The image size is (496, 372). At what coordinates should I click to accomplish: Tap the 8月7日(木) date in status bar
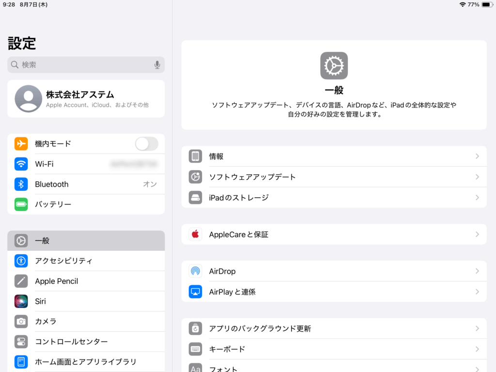33,4
